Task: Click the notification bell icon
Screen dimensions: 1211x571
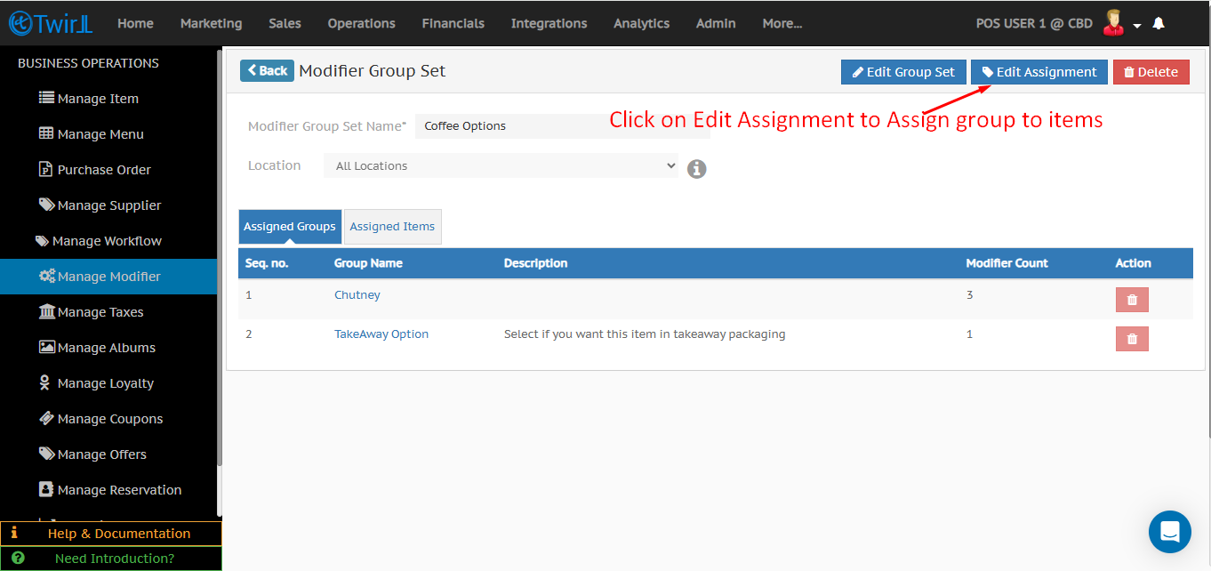Action: point(1159,24)
